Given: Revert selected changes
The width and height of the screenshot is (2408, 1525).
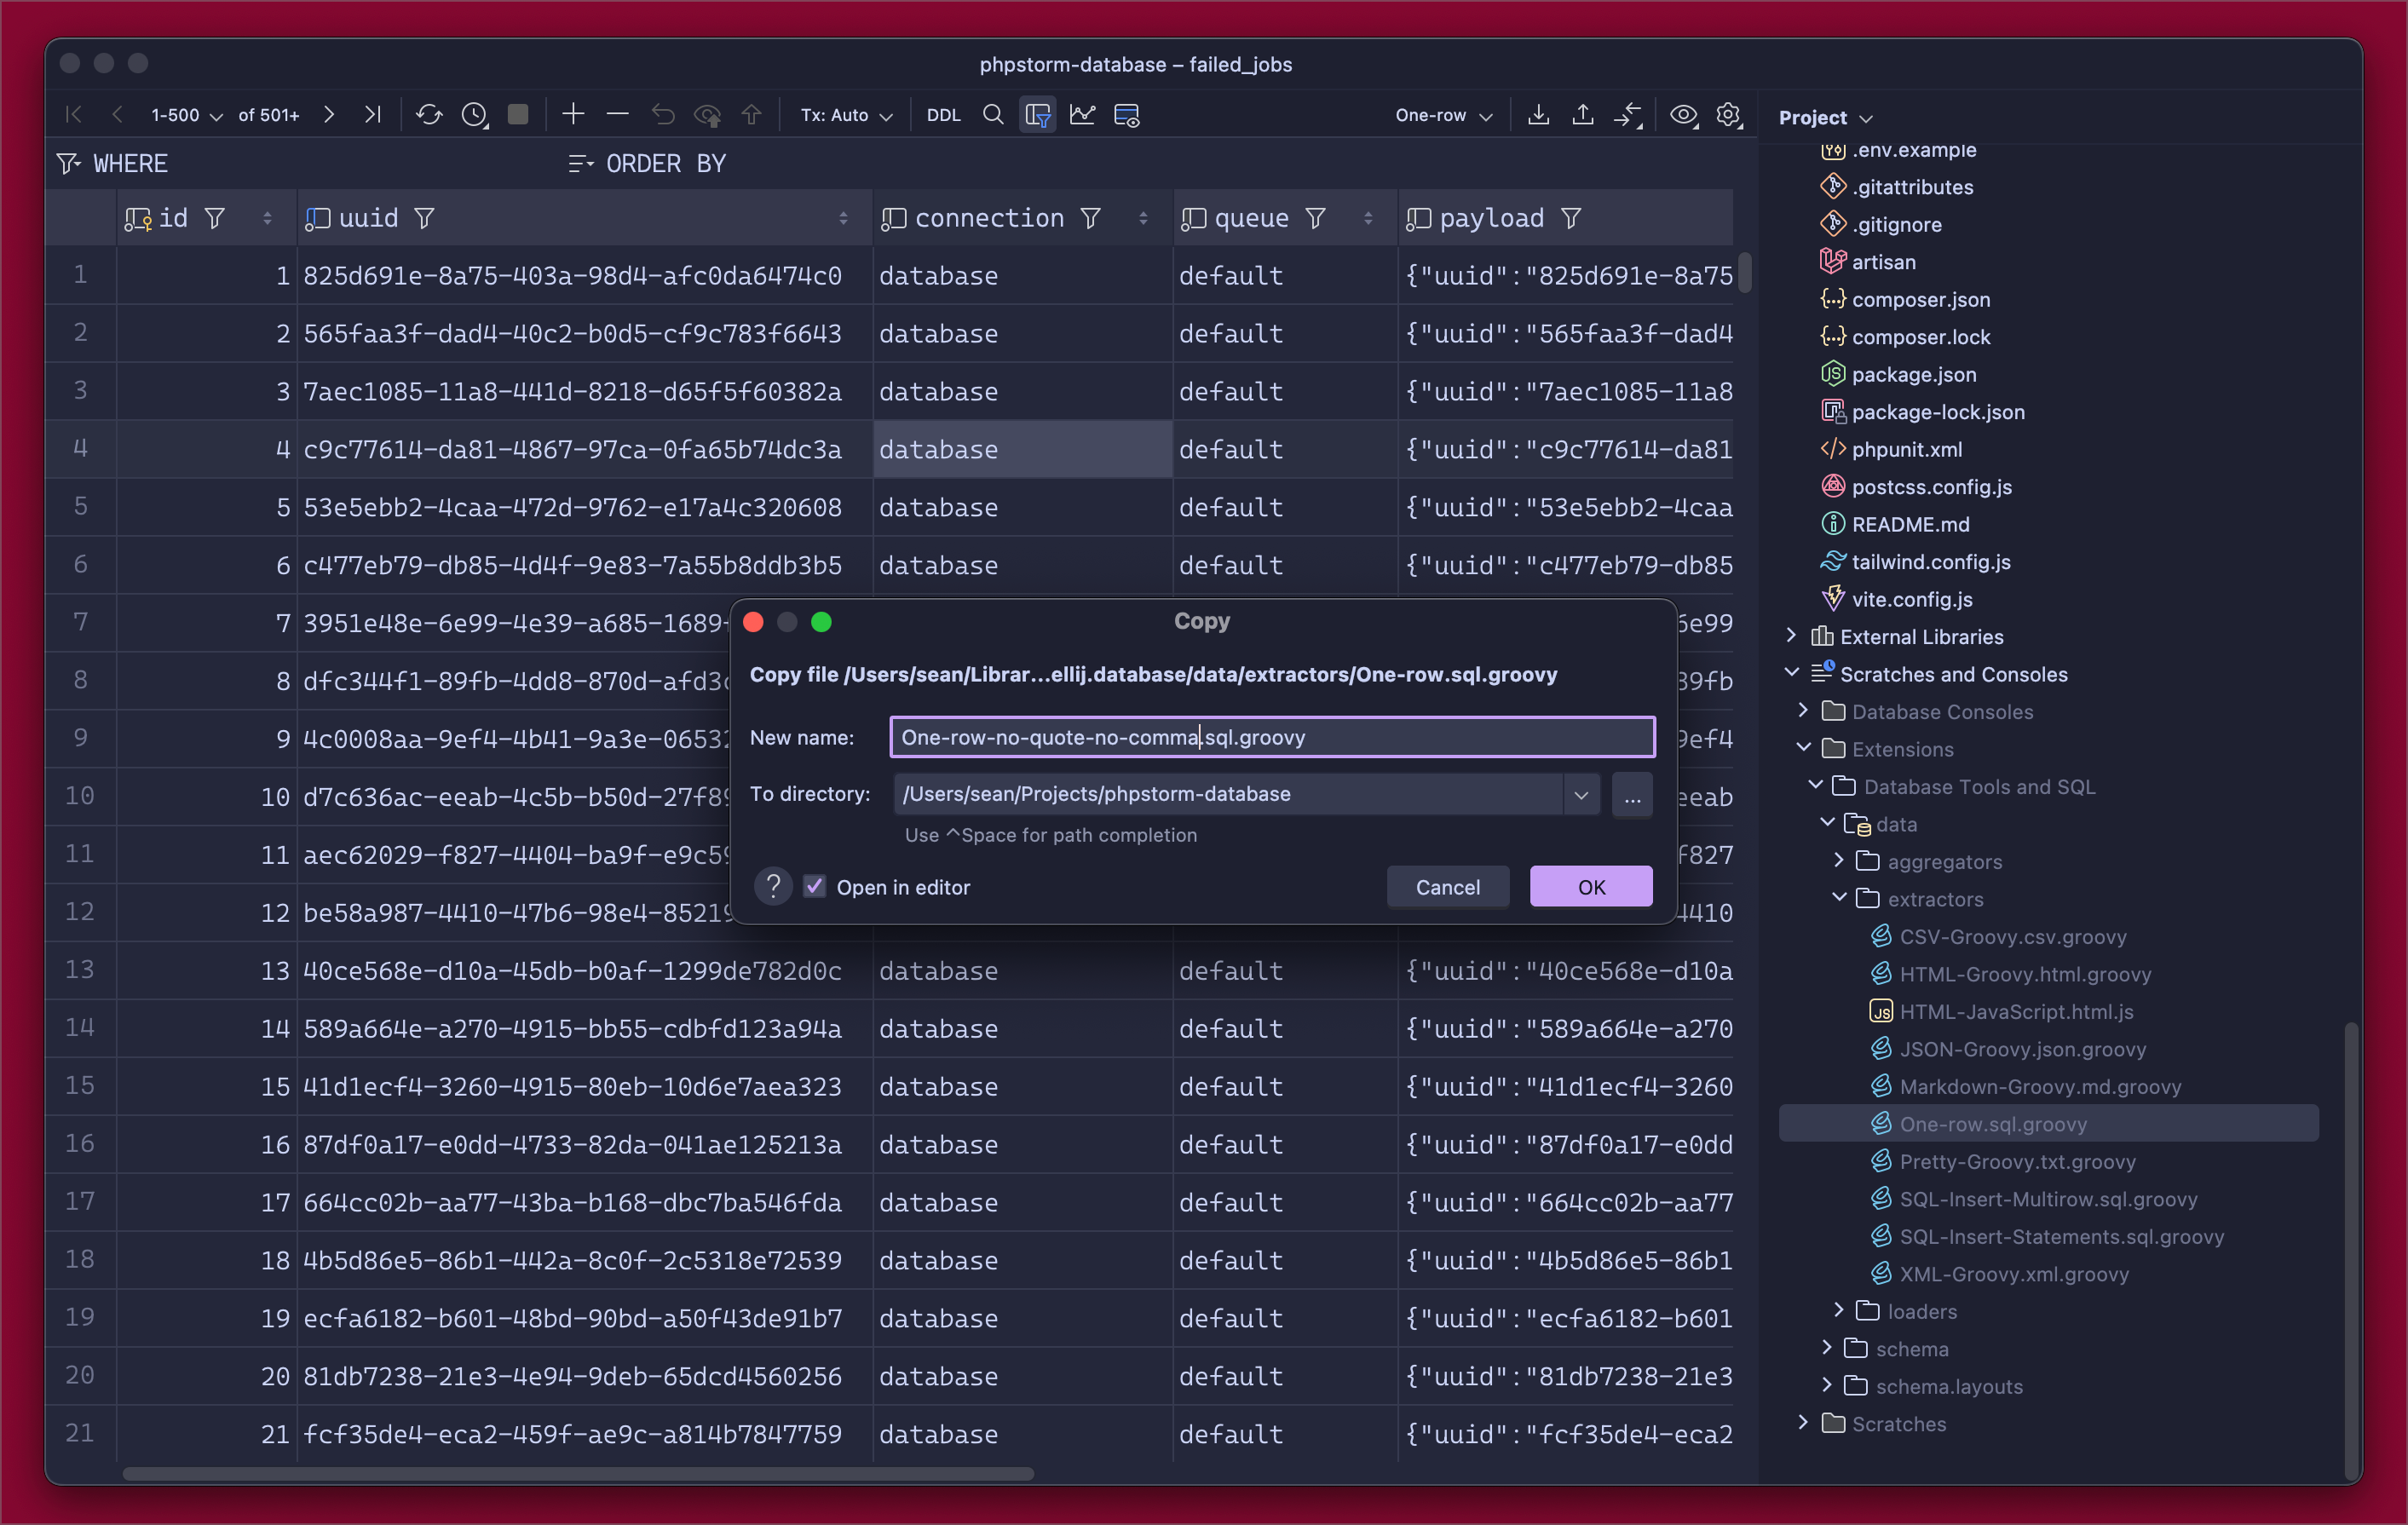Looking at the screenshot, I should click(x=663, y=115).
